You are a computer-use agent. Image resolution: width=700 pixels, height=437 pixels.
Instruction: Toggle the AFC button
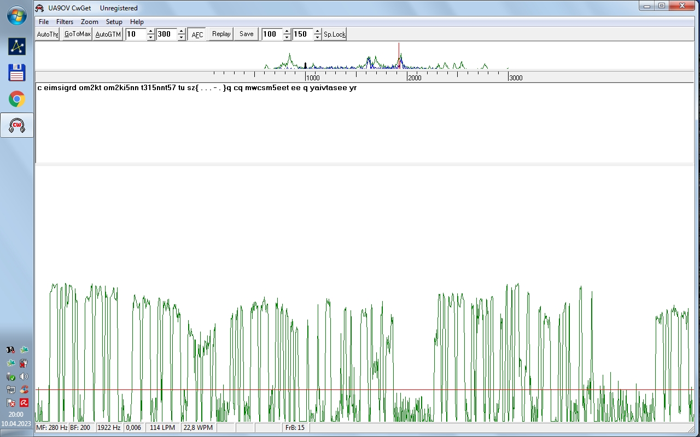(197, 34)
